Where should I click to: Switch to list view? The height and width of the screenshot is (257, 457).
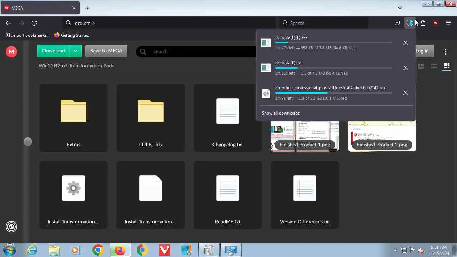coord(434,66)
